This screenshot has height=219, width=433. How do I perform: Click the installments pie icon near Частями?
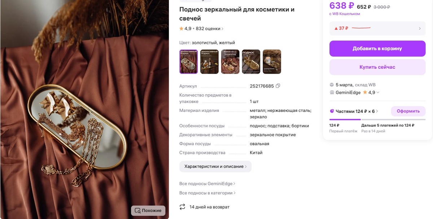332,111
